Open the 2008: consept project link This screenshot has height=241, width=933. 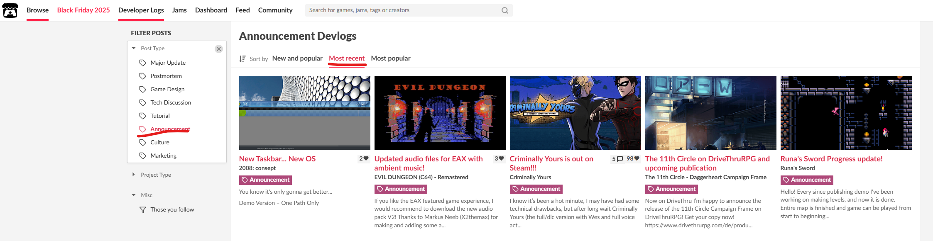(x=257, y=168)
